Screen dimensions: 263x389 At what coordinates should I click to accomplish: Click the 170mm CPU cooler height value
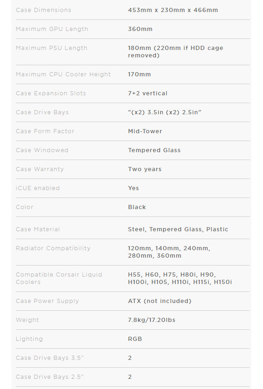139,74
